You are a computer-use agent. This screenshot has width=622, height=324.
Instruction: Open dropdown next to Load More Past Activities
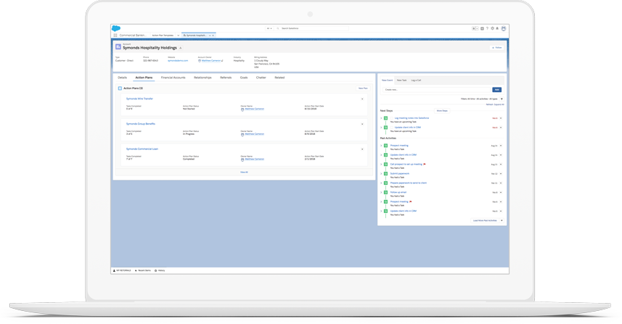tap(502, 220)
